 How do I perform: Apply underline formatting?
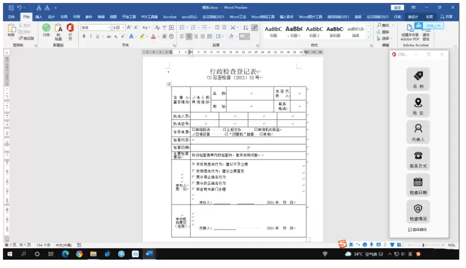coord(97,36)
